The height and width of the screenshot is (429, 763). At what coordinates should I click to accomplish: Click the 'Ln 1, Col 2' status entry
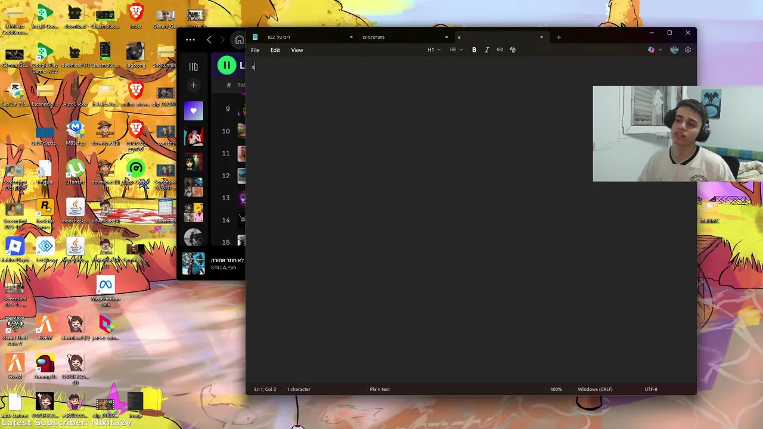265,389
